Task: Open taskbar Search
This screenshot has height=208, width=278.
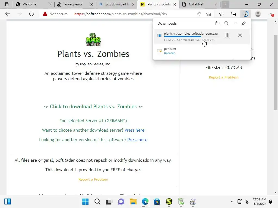Action: 97,201
